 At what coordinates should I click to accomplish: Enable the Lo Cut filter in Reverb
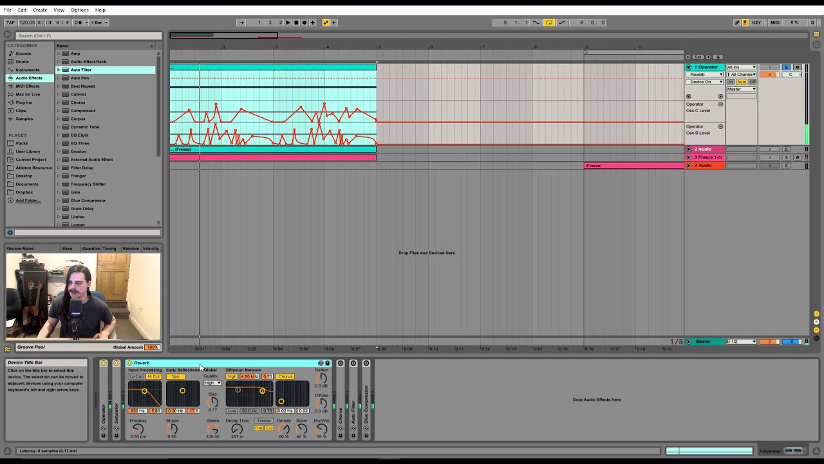(x=136, y=376)
